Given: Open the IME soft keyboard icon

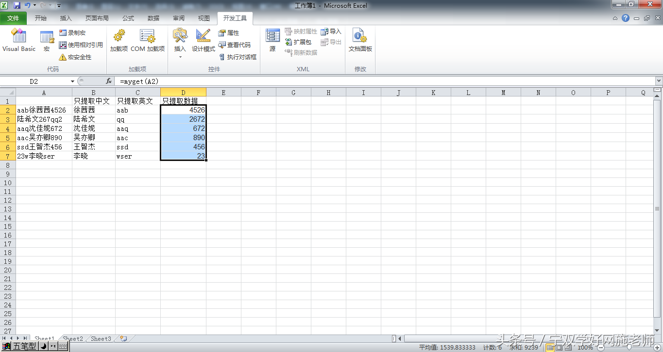Looking at the screenshot, I should coord(63,346).
